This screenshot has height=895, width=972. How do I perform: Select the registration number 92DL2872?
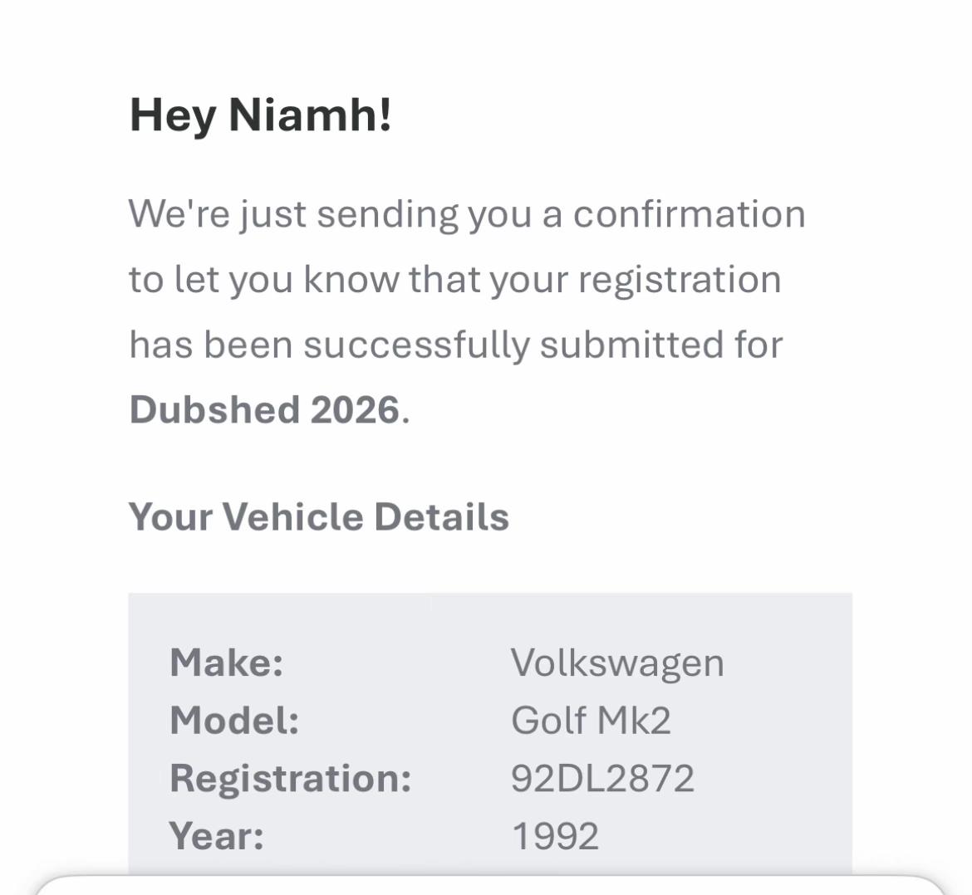(602, 779)
